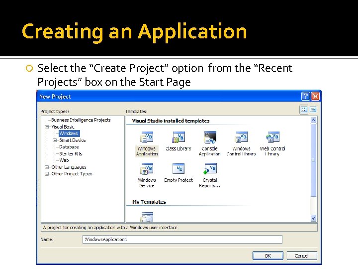
Task: Collapse the Visual Basic tree node
Action: click(x=47, y=127)
